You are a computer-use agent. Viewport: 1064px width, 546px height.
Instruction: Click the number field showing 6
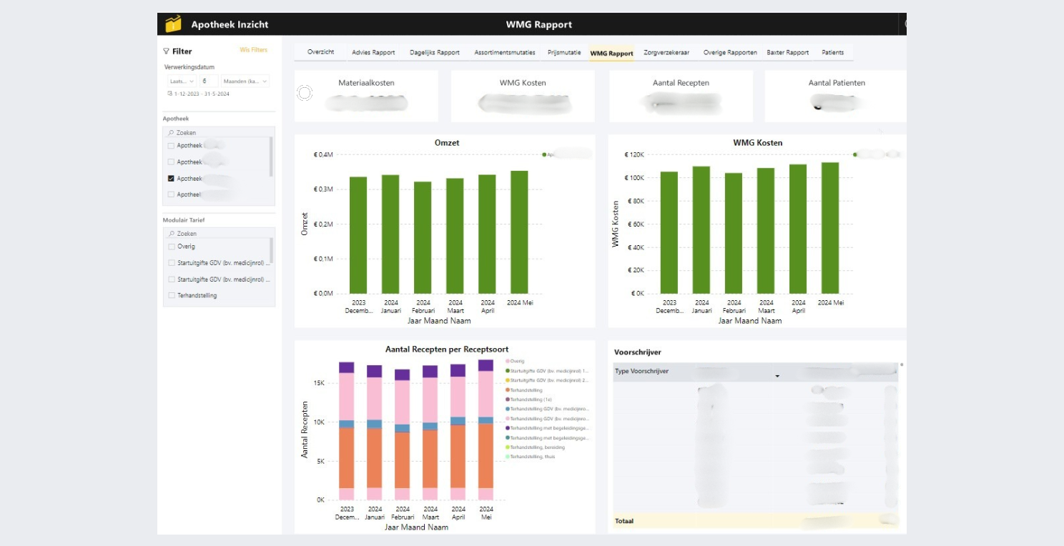pyautogui.click(x=209, y=81)
